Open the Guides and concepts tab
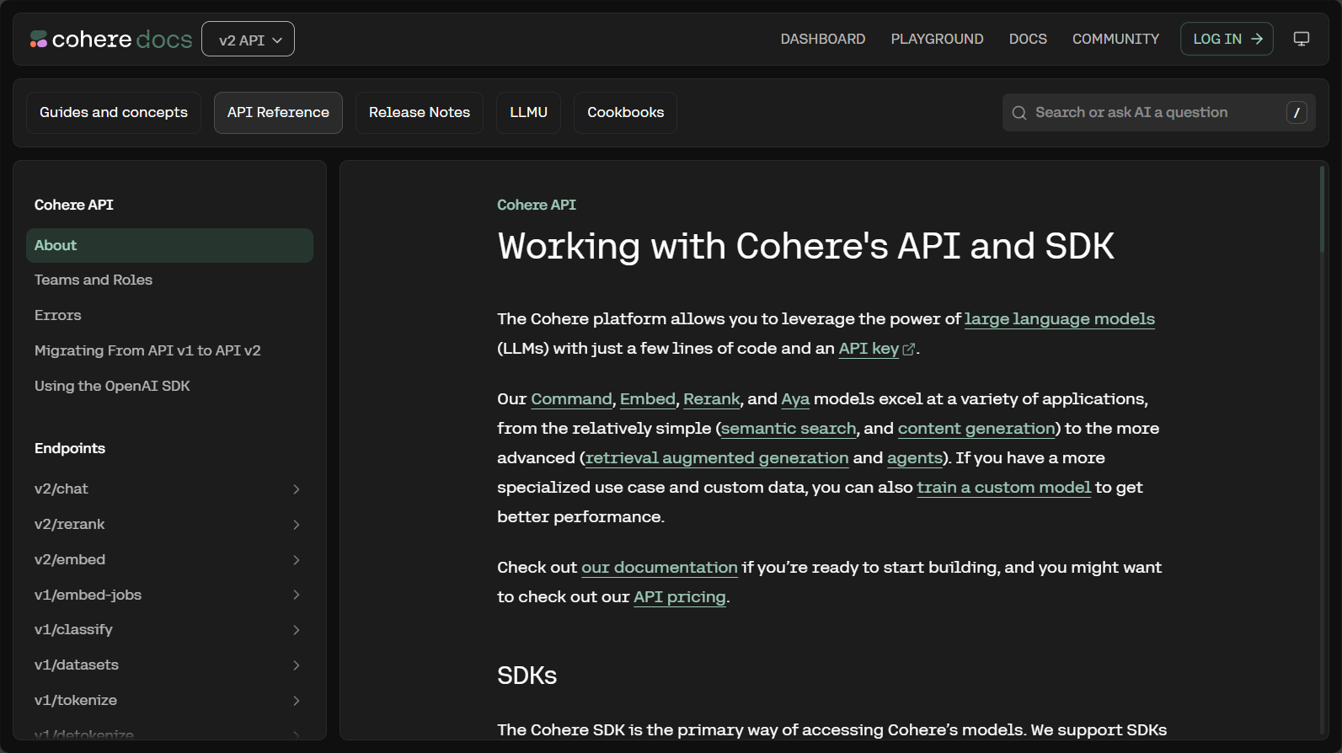This screenshot has height=753, width=1342. point(114,113)
